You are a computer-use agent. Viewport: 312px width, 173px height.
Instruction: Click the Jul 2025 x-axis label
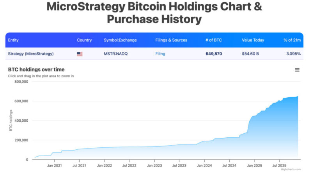pyautogui.click(x=279, y=165)
